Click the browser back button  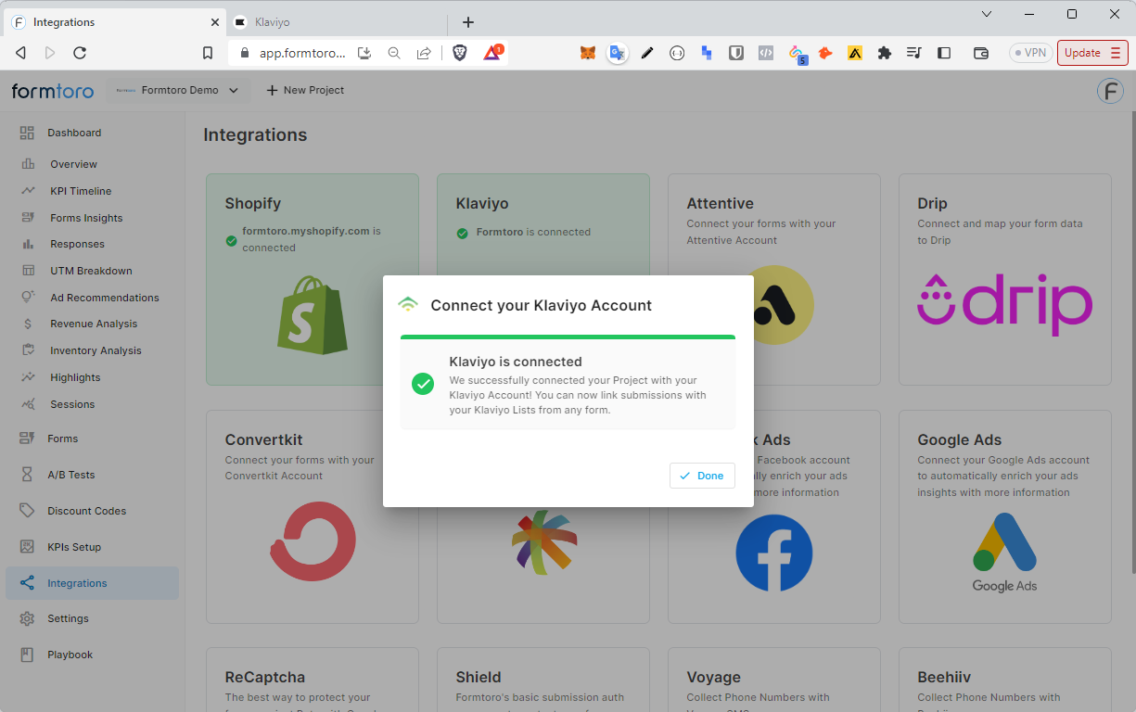coord(20,53)
